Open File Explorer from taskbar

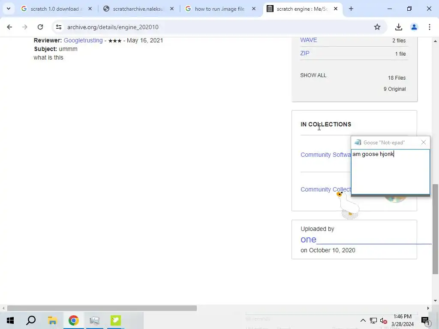52,320
